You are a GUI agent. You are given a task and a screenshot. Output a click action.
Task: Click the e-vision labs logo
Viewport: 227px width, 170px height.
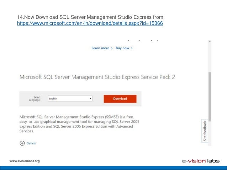(x=201, y=161)
